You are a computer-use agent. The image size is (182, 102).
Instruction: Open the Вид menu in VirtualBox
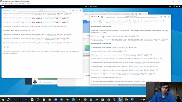click(12, 4)
